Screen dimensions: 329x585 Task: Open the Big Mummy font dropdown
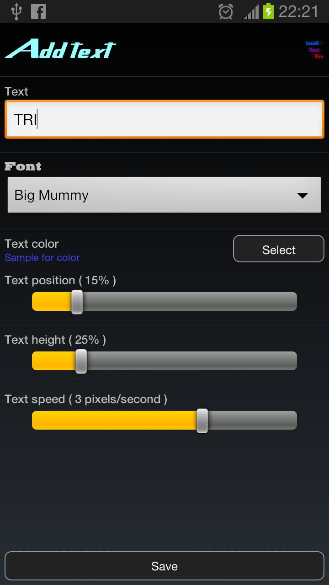pyautogui.click(x=164, y=195)
